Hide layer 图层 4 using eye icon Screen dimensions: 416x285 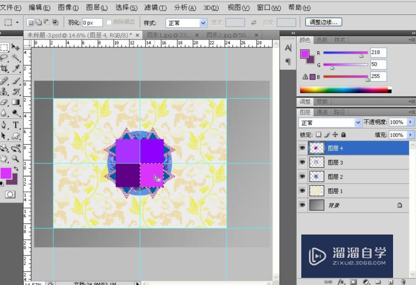point(302,148)
